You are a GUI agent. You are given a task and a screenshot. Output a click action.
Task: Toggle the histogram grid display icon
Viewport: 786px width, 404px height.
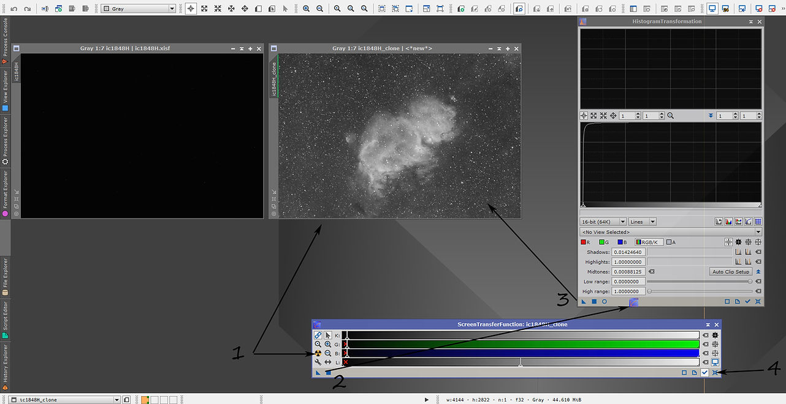pos(758,222)
